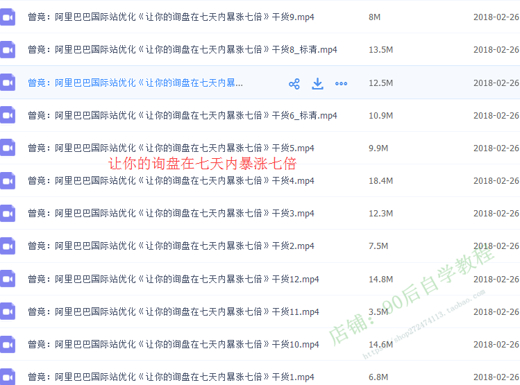Open the file named 干货1.mp4
This screenshot has height=385, width=520.
click(x=171, y=377)
